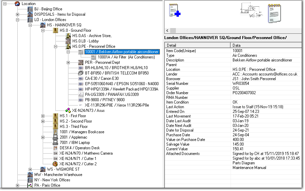Select Xerox 113R296-P8e item
Screen dimensions: 305x191
pos(117,105)
